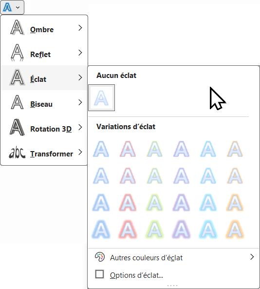Click the Autres couleurs d'éclat label
260x289 pixels.
[147, 258]
